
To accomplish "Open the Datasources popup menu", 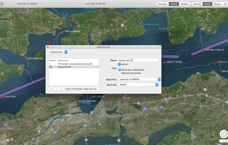I will (x=58, y=52).
